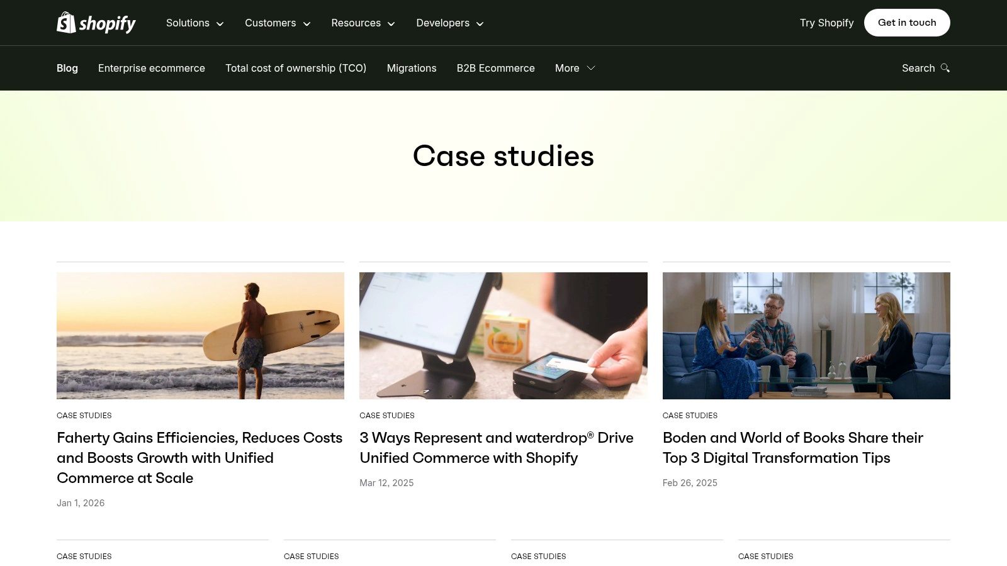
Task: Click the search magnifier icon
Action: click(x=945, y=68)
